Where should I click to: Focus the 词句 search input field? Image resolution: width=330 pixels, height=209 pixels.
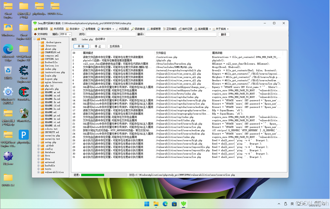[111, 34]
